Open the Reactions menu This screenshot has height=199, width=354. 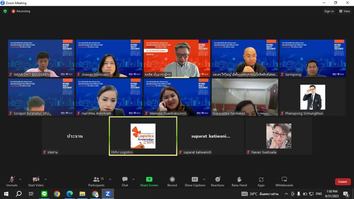pyautogui.click(x=217, y=182)
